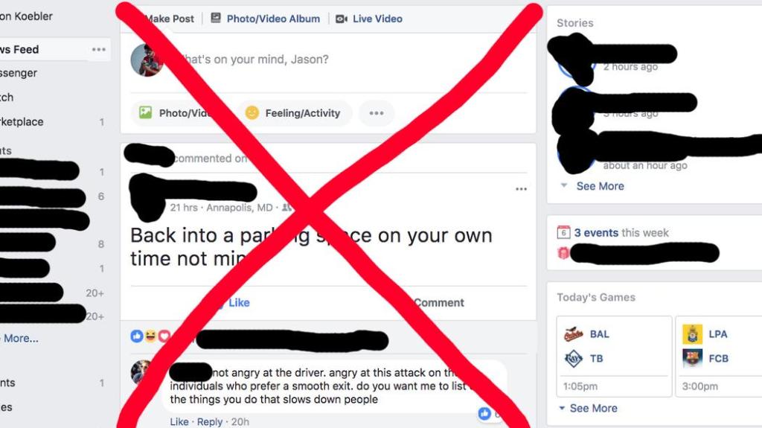This screenshot has height=428, width=762.
Task: Expand Today's Games See More
Action: [x=593, y=408]
